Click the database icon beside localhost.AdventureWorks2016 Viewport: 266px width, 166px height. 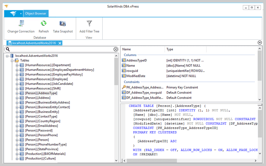(12, 56)
